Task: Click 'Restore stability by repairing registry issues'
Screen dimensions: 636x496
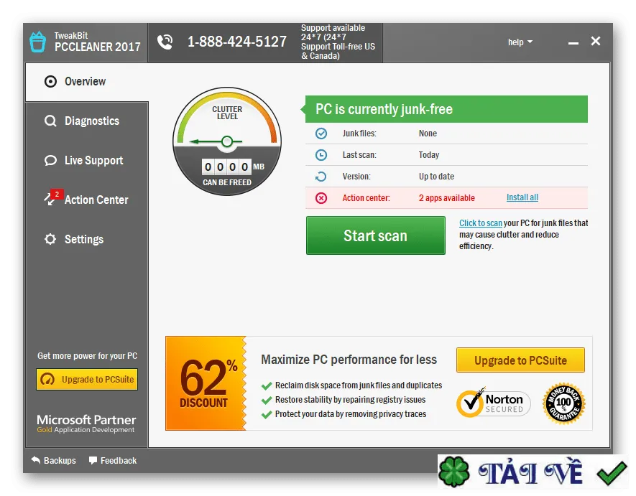Action: tap(351, 400)
